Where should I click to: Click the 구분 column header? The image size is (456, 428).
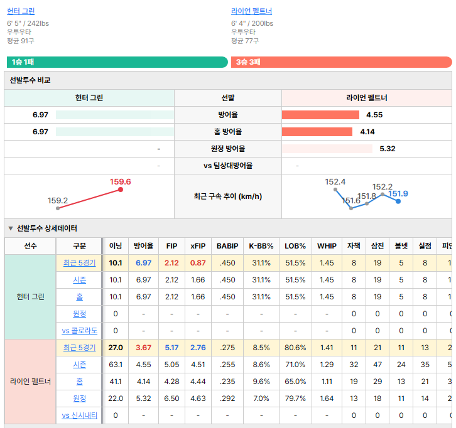coord(79,246)
